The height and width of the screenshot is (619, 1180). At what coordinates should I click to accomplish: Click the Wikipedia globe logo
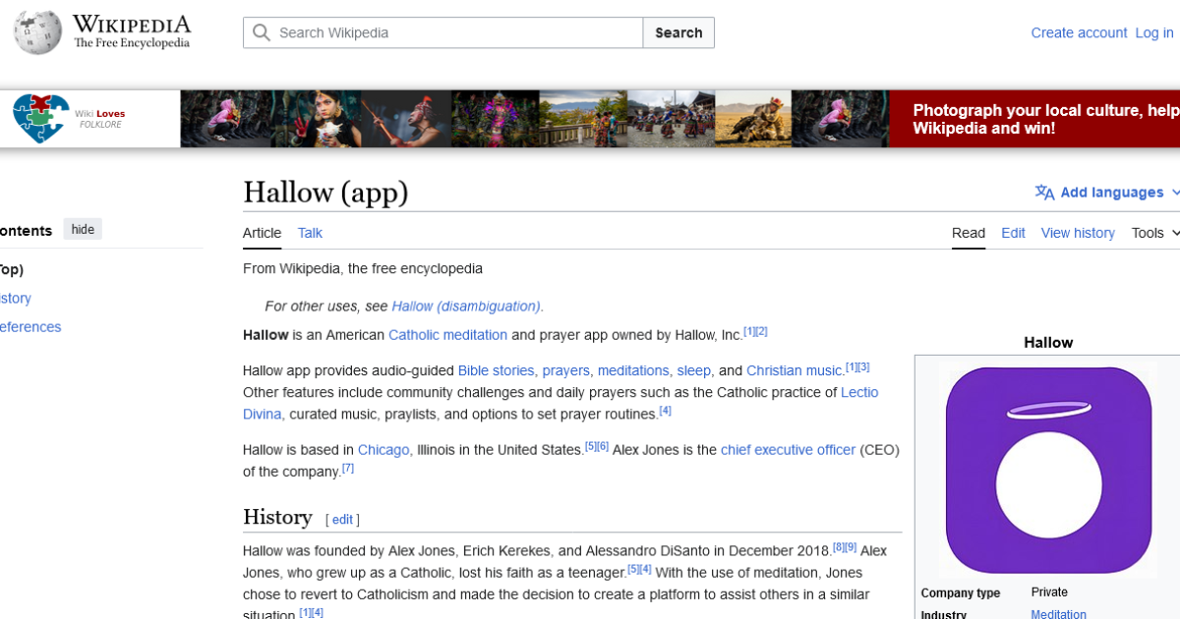pos(36,30)
